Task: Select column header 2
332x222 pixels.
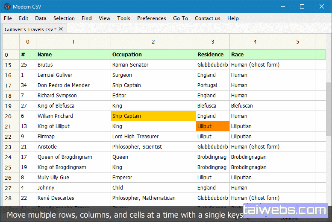Action: point(153,42)
